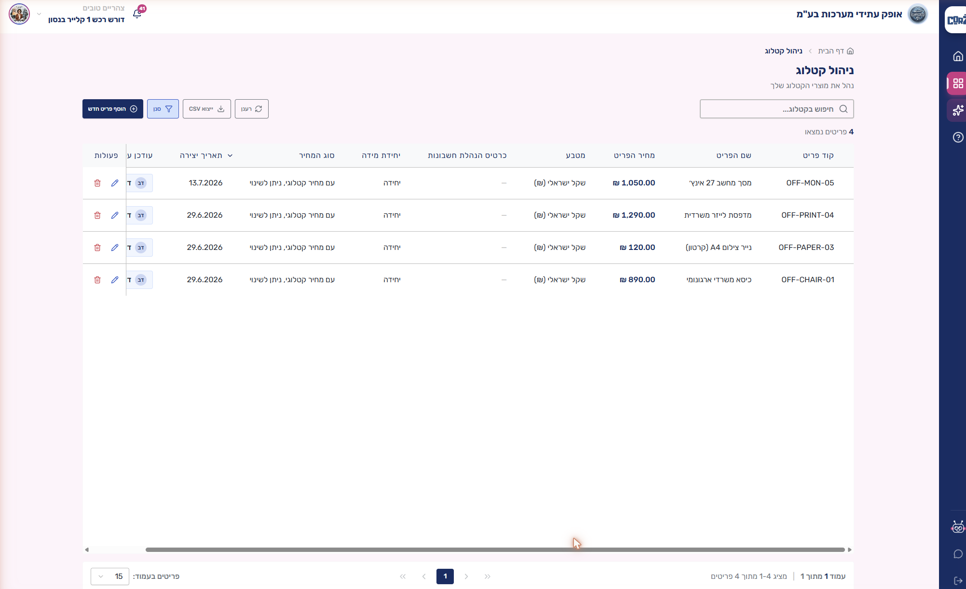Focus the catalog search field
The image size is (966, 589).
pyautogui.click(x=777, y=109)
